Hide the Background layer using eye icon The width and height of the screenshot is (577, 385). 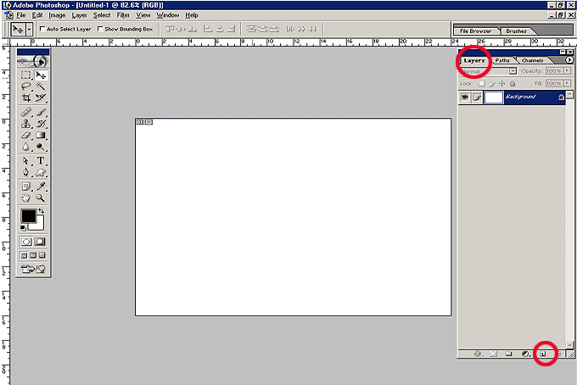465,98
